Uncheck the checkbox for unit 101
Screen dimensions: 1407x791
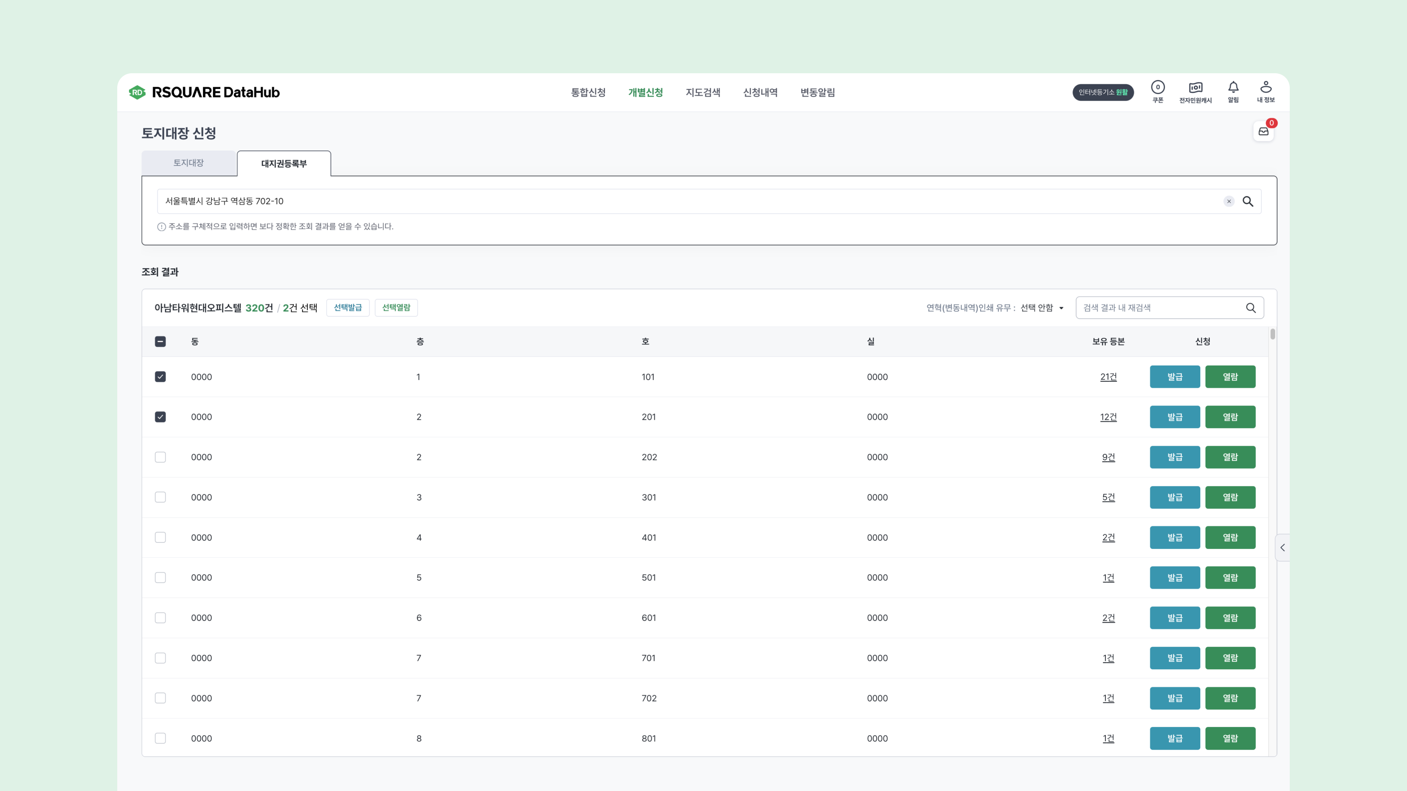160,377
